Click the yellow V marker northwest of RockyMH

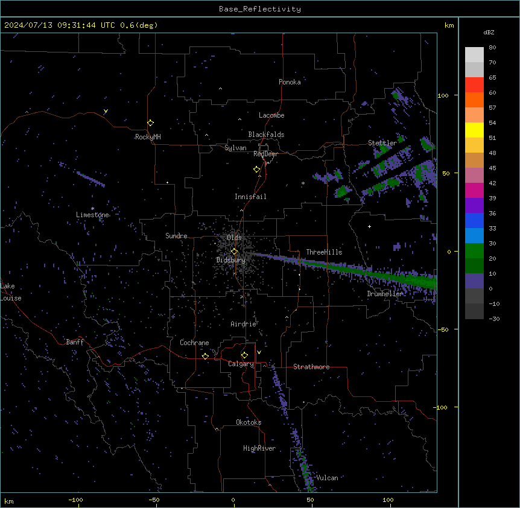coord(106,111)
